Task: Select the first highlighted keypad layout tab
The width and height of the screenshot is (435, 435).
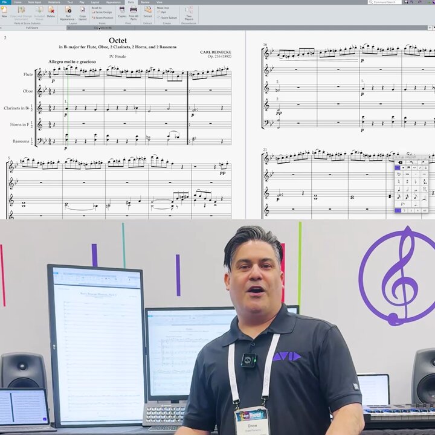Action: pyautogui.click(x=398, y=167)
